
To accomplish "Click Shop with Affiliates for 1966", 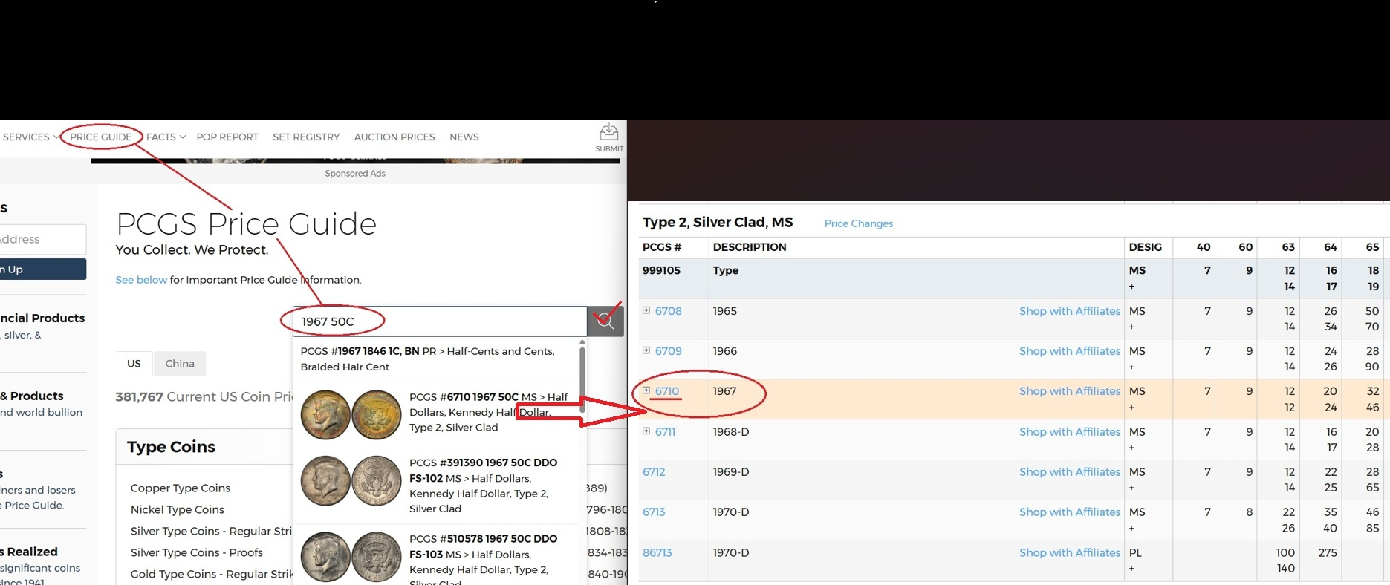I will [1069, 351].
